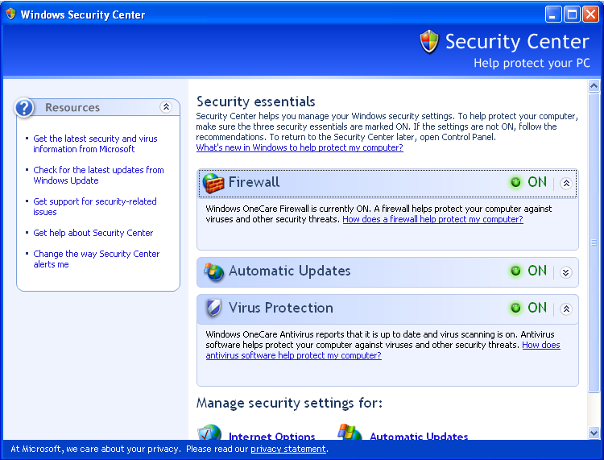Image resolution: width=604 pixels, height=460 pixels.
Task: Open 'Get help about Security Center' link
Action: [93, 233]
